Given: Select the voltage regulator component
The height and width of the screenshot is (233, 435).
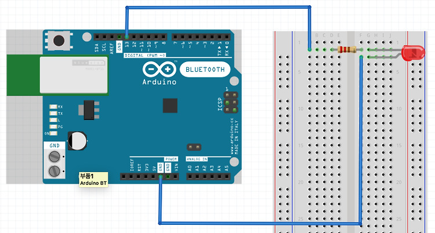Looking at the screenshot, I should tap(89, 110).
